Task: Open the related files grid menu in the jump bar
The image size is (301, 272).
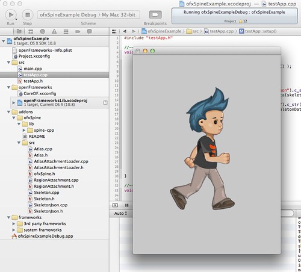Action: click(x=114, y=31)
